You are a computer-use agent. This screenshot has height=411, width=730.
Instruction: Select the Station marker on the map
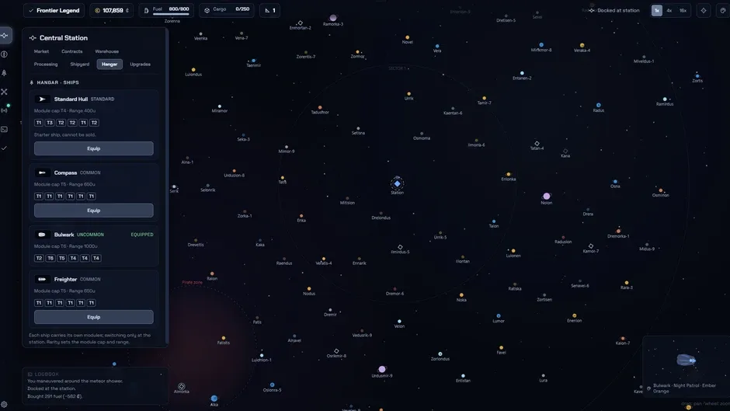(x=397, y=183)
